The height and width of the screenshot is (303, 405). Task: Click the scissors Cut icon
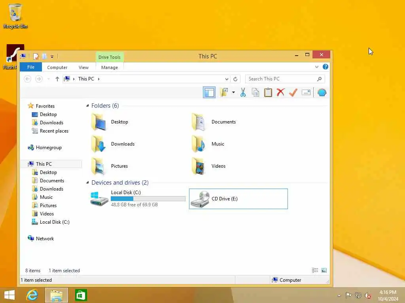tap(243, 92)
